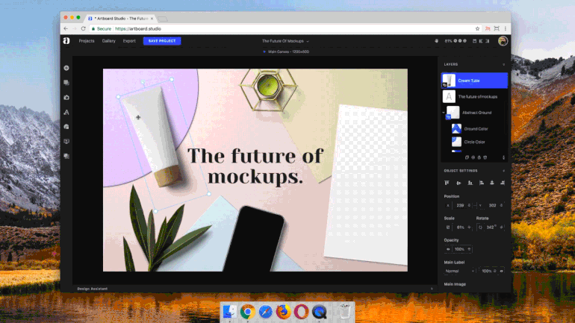
Task: Select the Artboard Studio browser tab
Action: [x=121, y=19]
